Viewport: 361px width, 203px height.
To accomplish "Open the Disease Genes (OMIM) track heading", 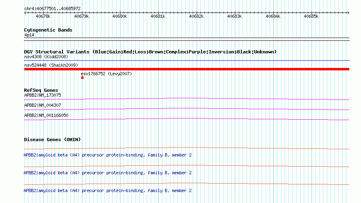I will click(x=52, y=140).
